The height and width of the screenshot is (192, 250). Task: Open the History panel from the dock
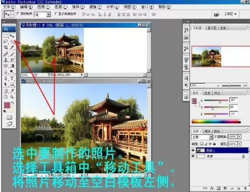(x=186, y=31)
